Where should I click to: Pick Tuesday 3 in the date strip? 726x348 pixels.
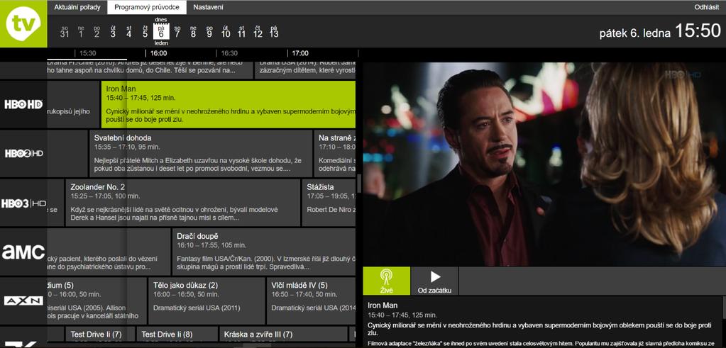[113, 31]
